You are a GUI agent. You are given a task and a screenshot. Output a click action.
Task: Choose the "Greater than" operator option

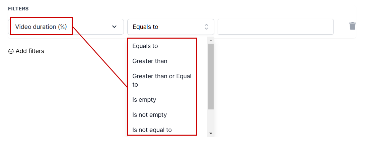pos(150,61)
